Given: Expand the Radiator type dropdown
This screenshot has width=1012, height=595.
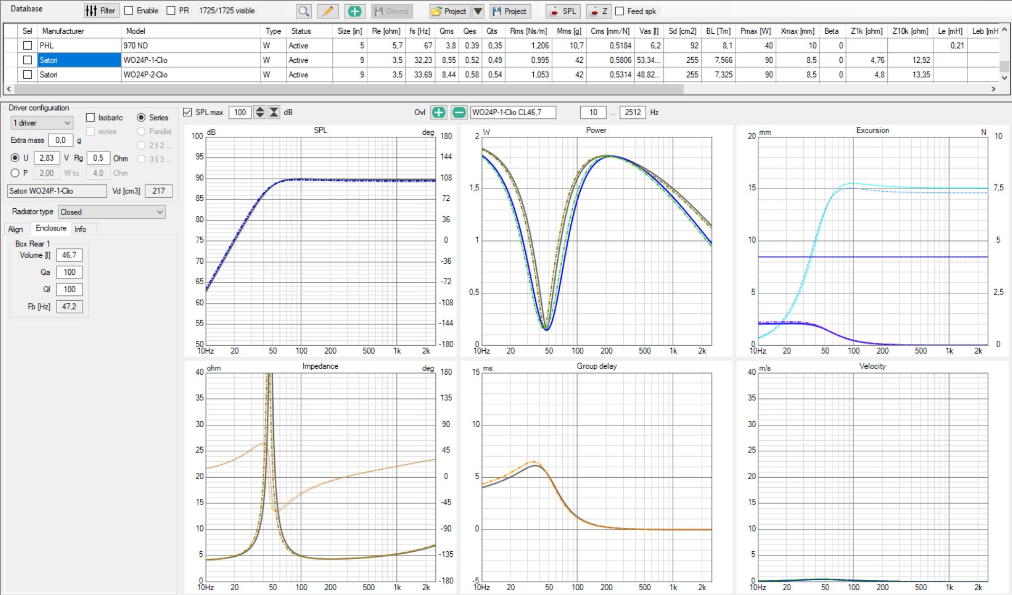Looking at the screenshot, I should [x=112, y=212].
